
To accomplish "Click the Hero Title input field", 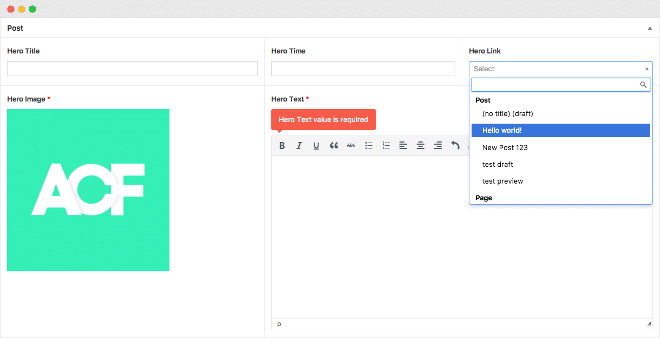I will pos(132,69).
